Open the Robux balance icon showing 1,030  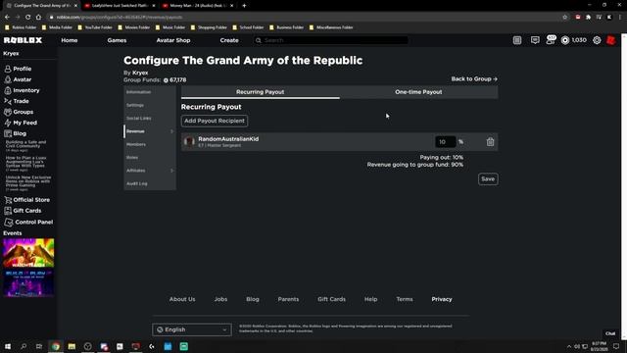(565, 40)
